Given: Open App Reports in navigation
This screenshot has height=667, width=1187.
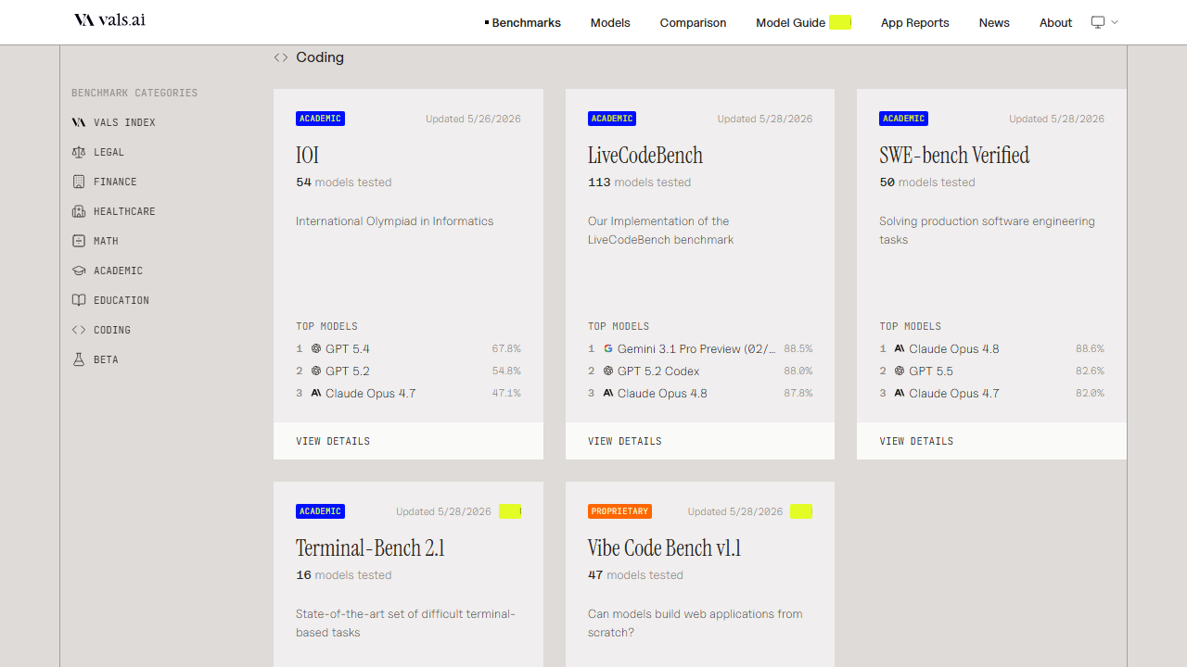Looking at the screenshot, I should (x=915, y=22).
